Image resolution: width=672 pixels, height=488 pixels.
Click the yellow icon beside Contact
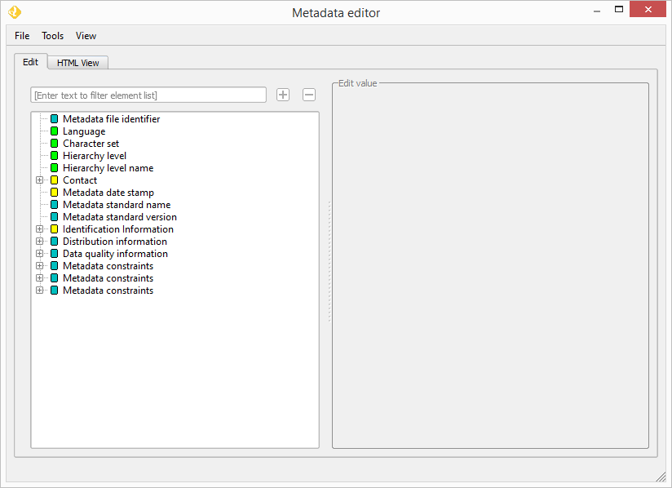[54, 180]
